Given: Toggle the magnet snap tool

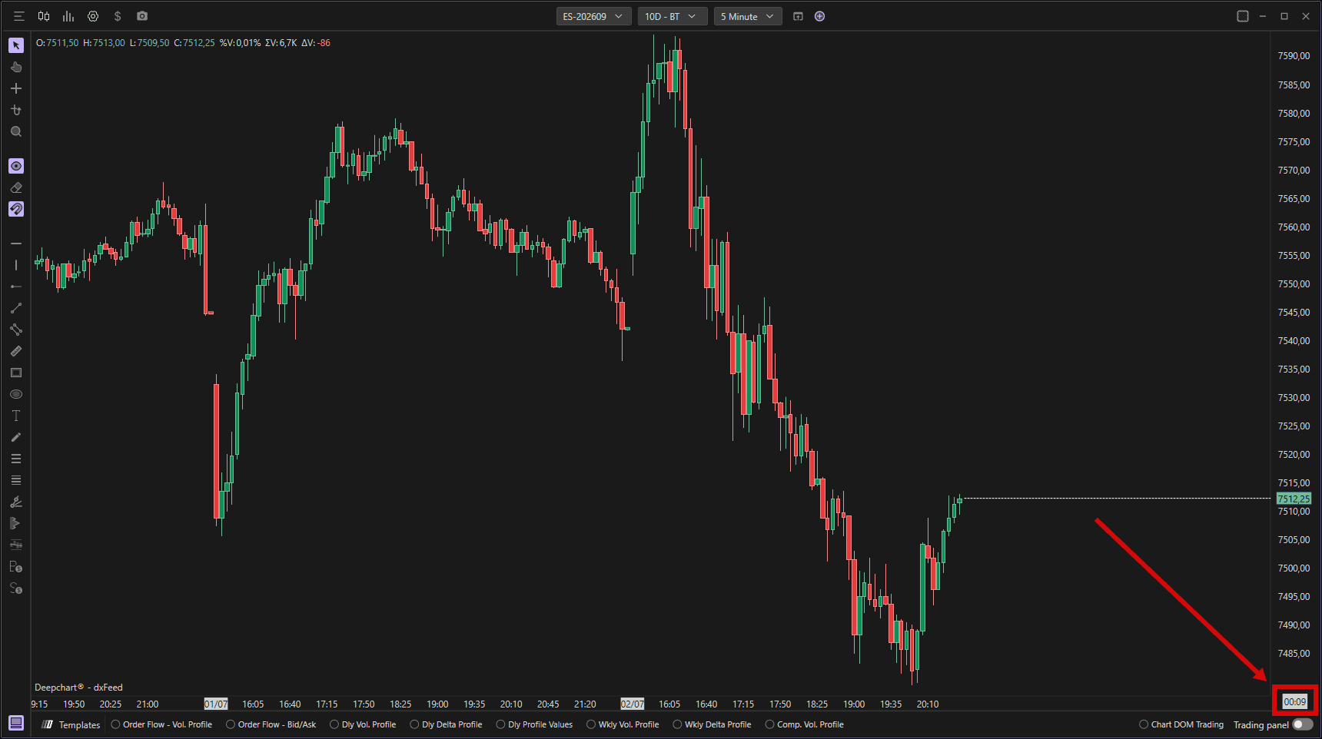Looking at the screenshot, I should [x=16, y=209].
